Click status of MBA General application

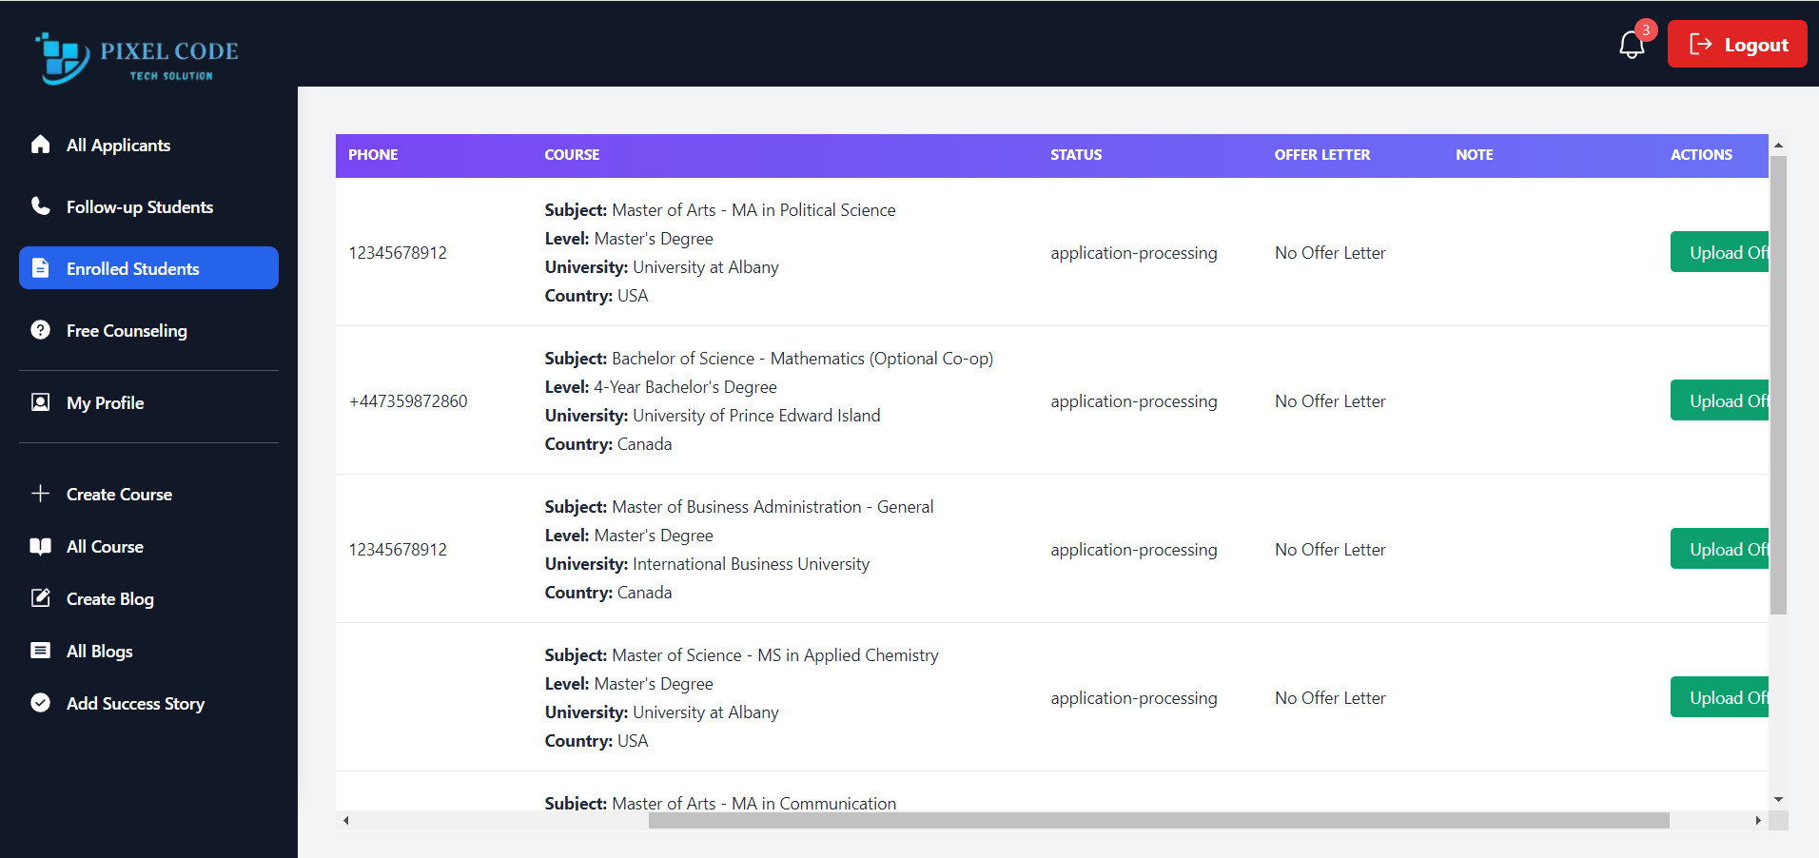tap(1134, 549)
